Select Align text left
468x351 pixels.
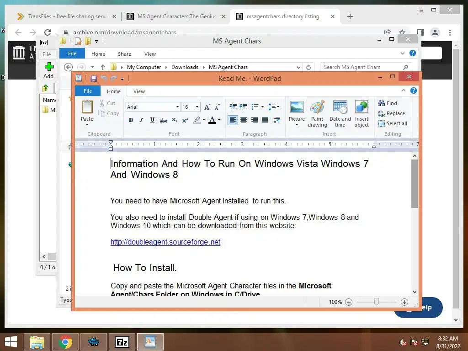pos(233,120)
